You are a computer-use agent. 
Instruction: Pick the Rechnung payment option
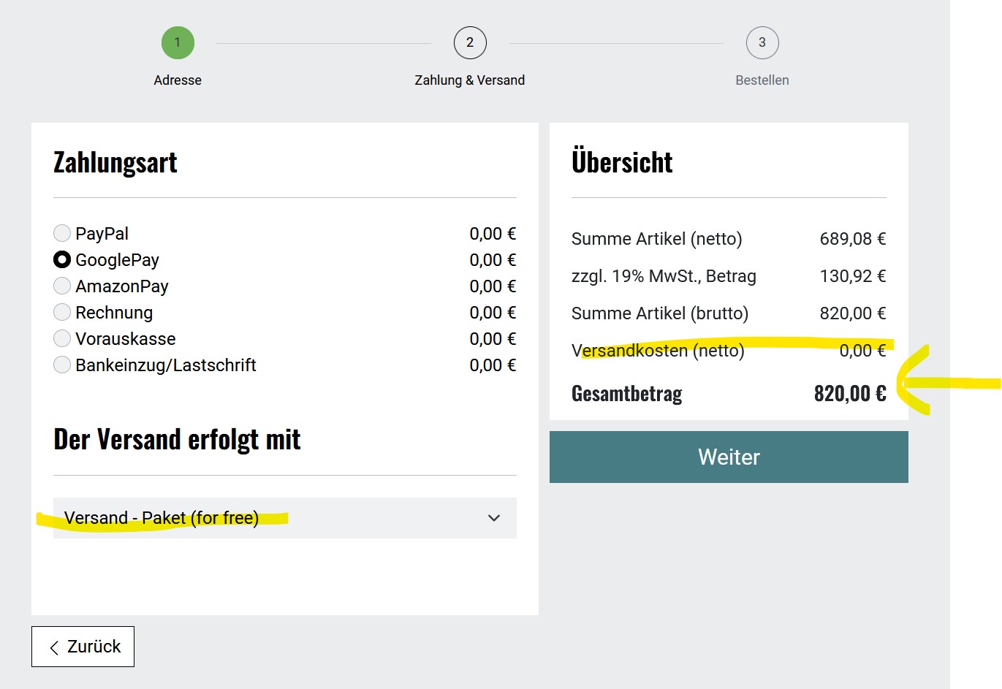click(62, 312)
